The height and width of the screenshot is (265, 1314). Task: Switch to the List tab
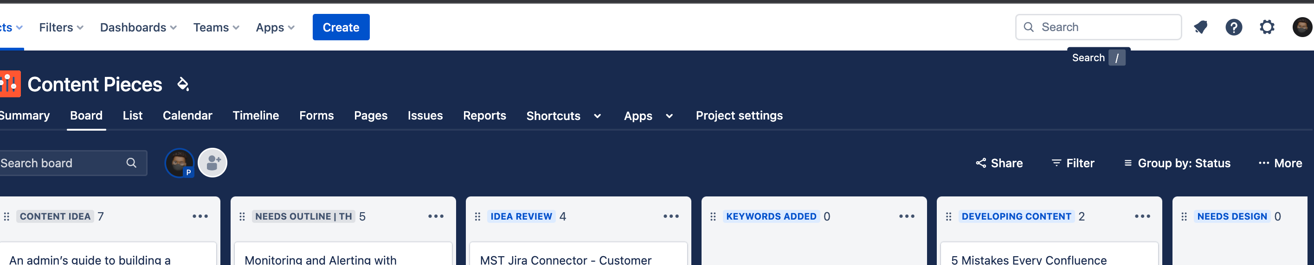(133, 116)
